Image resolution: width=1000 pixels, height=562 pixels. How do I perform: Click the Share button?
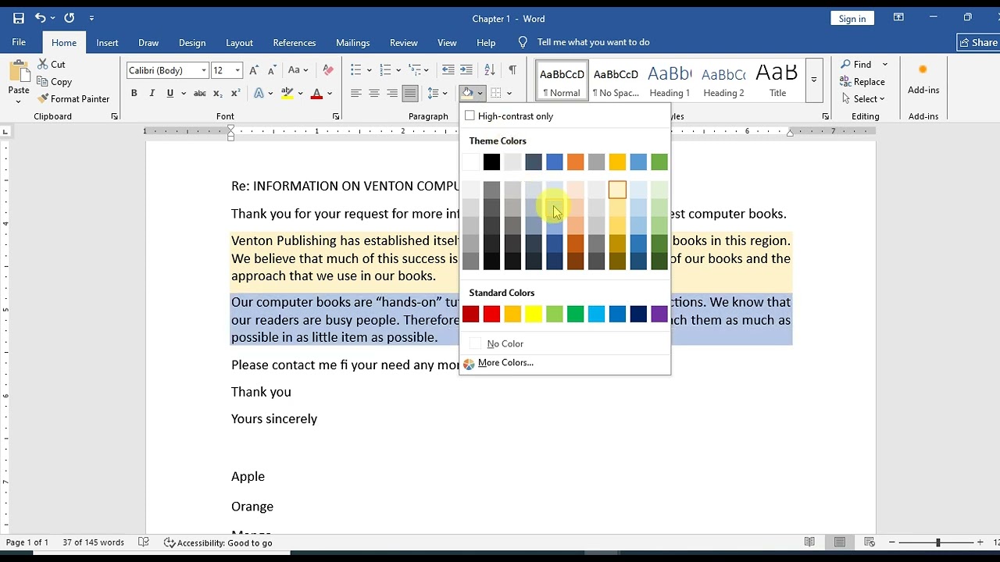tap(979, 42)
